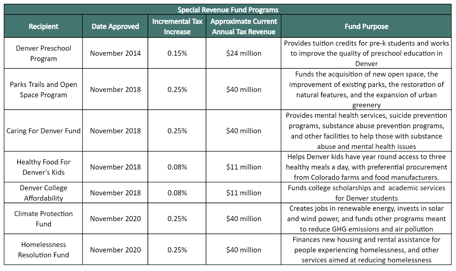Click the Special Revenue Fund Programs title
The height and width of the screenshot is (271, 456).
[x=228, y=10]
